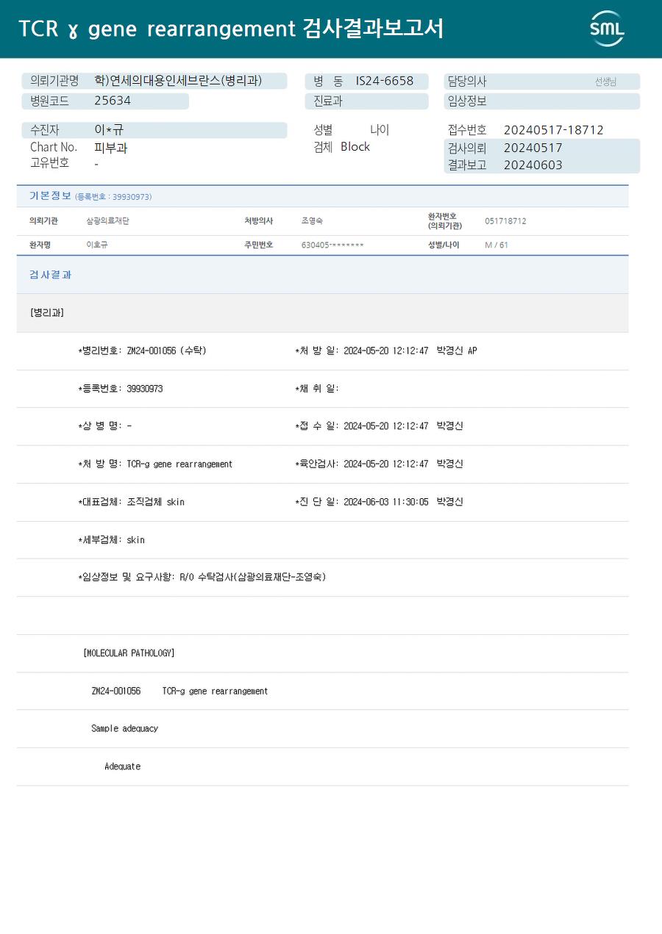Click the '*접 수 일' timestamp line
Image resolution: width=662 pixels, height=934 pixels.
click(379, 426)
